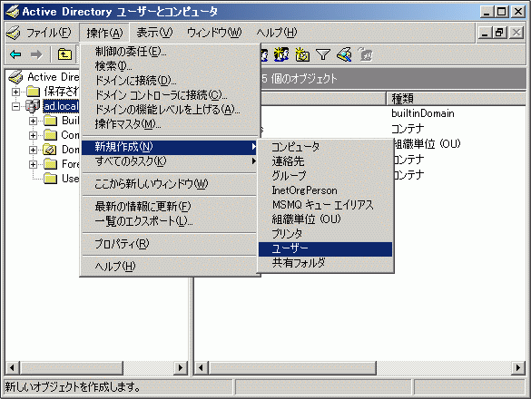531x399 pixels.
Task: Collapse the ad.local domain node
Action: click(x=15, y=106)
